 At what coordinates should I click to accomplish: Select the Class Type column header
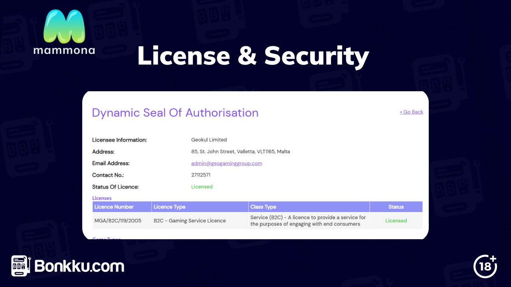point(309,207)
